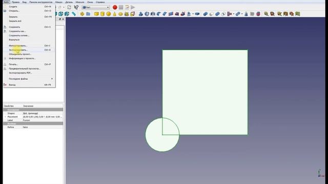Screen dimensions: 328x184
Task: Create a cone primitive
Action: pyautogui.click(x=114, y=14)
